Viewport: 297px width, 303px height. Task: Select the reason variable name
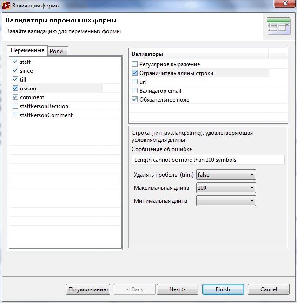point(28,89)
